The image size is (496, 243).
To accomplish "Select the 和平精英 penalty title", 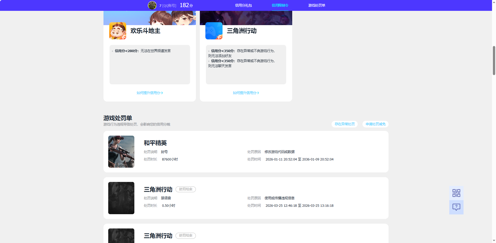I will click(155, 143).
